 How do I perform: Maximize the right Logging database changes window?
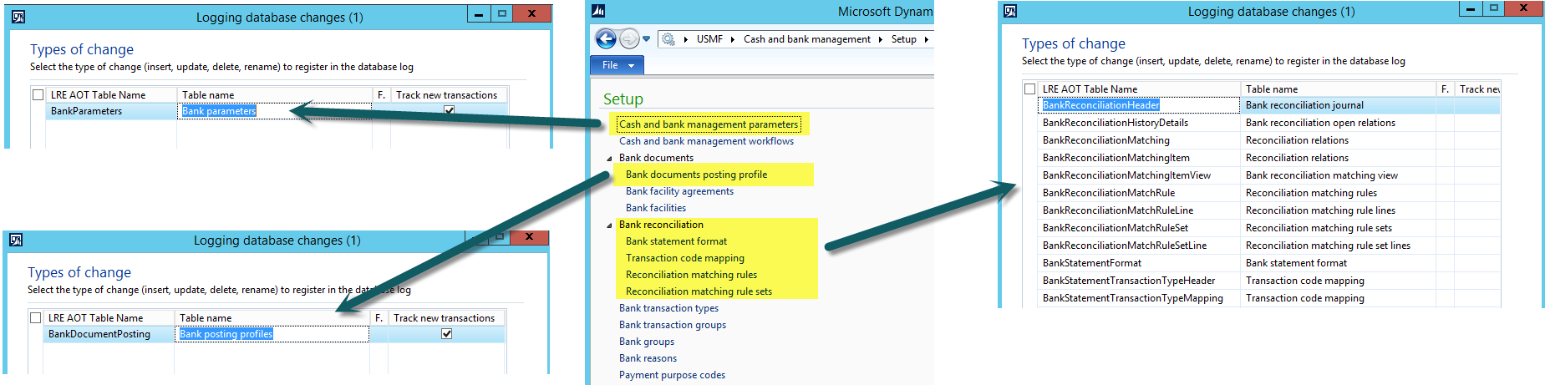coord(1493,8)
